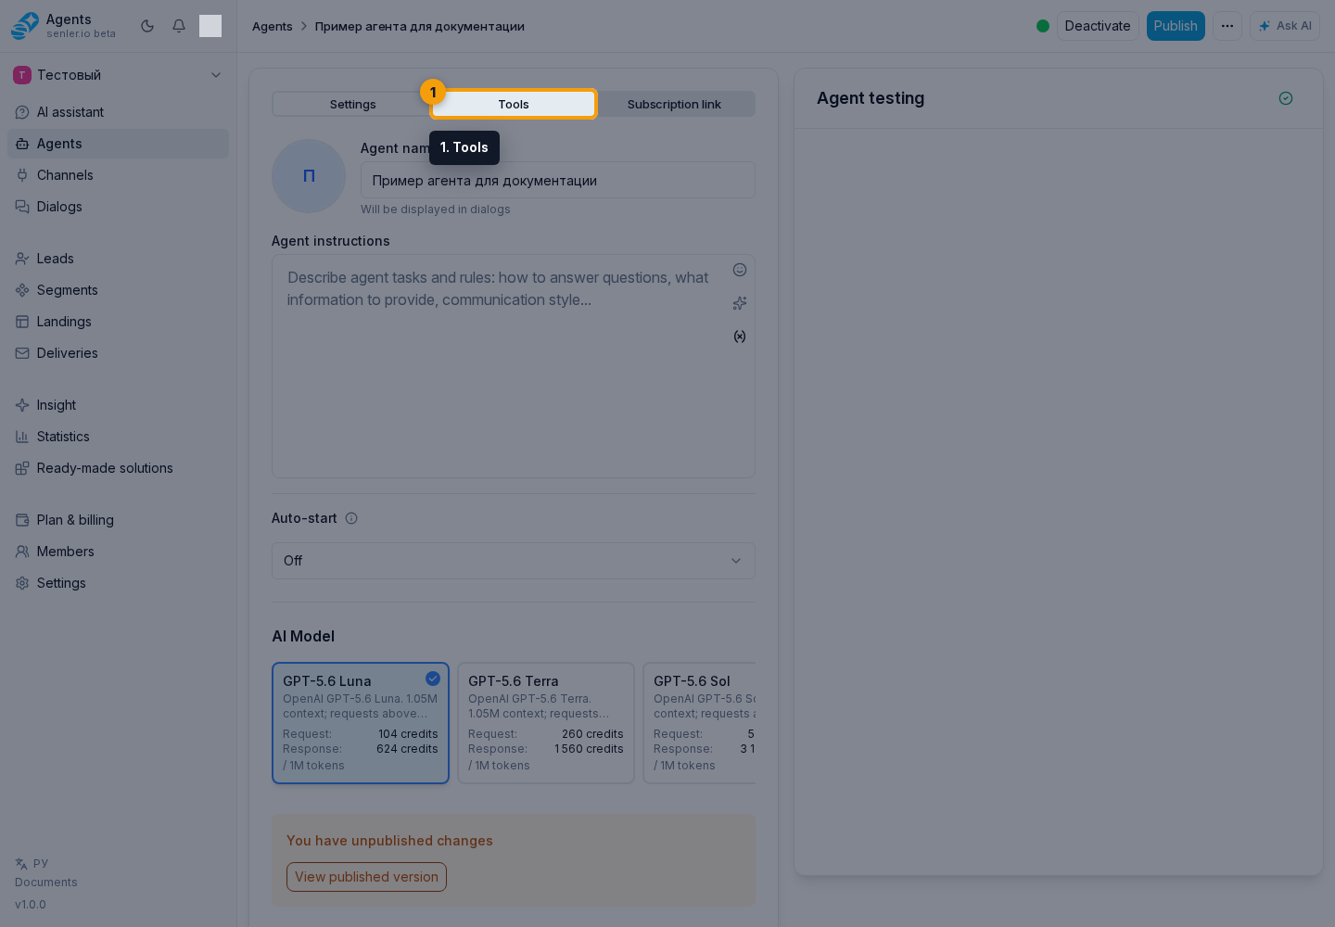1335x927 pixels.
Task: Click version v1.0.0 text
Action: click(31, 905)
